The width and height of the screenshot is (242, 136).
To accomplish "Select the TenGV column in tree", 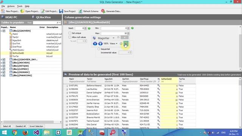I will point(16,37).
